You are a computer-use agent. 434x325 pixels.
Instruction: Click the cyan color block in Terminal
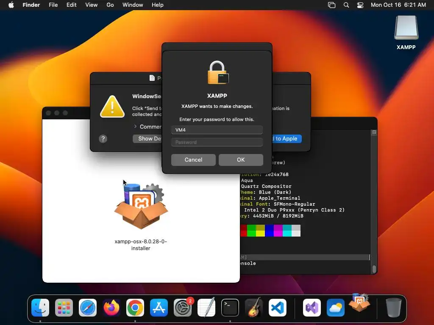pos(287,231)
